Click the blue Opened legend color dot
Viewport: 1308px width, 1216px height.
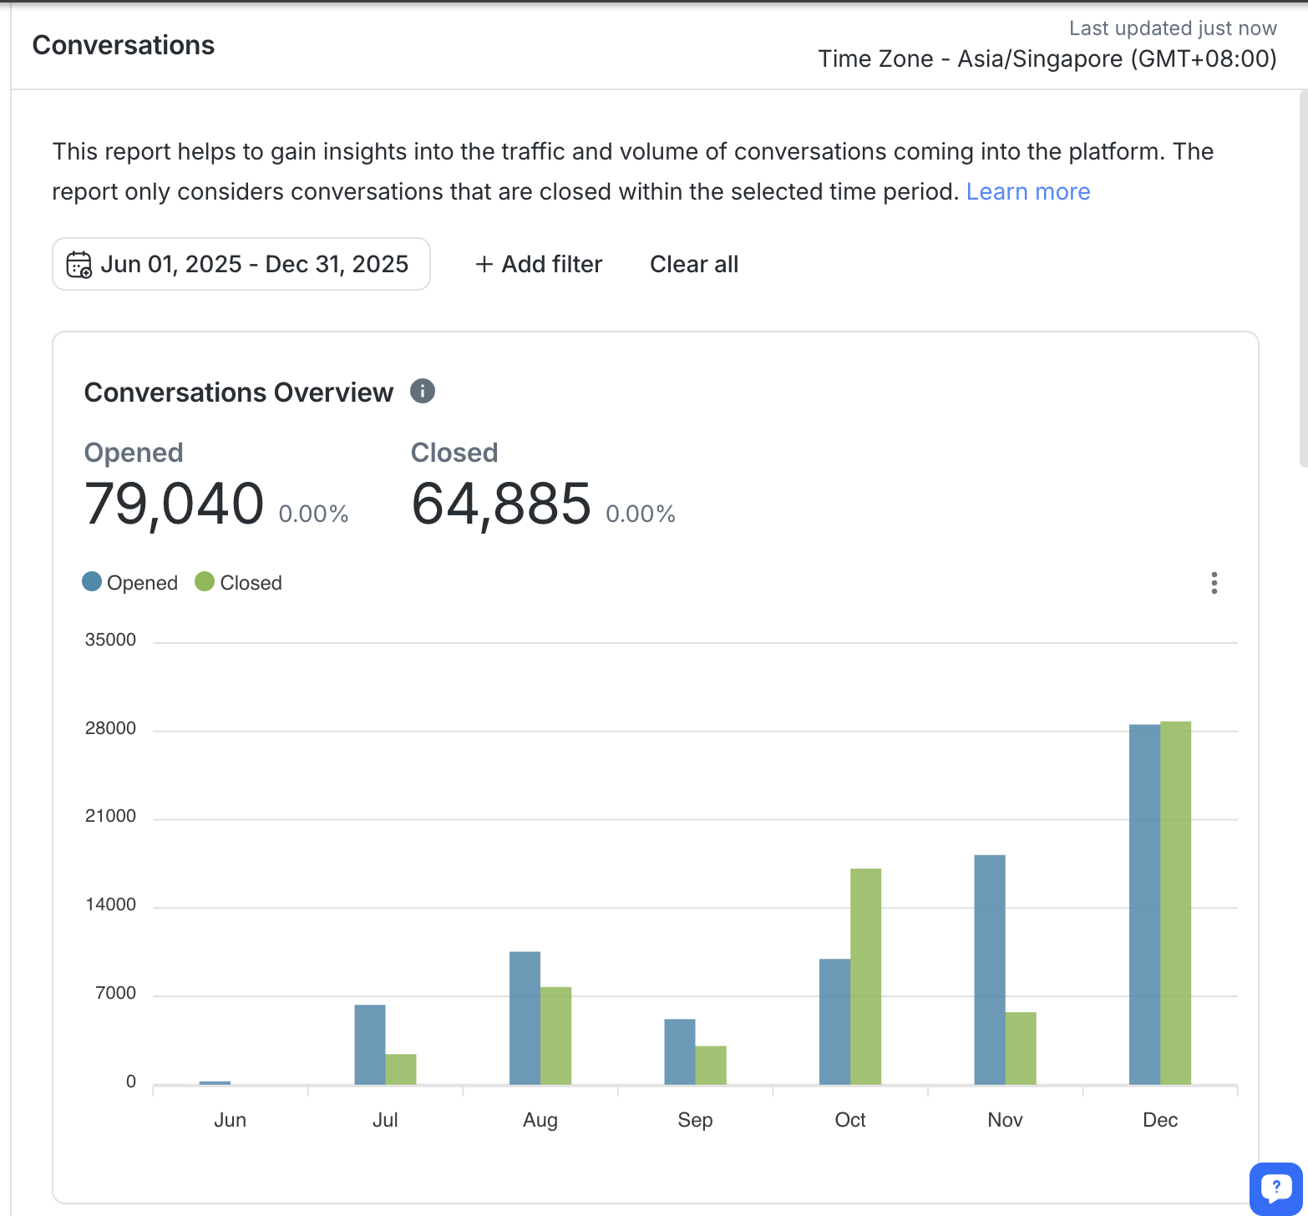[x=92, y=582]
